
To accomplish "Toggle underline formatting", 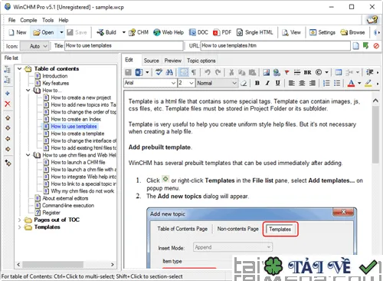I will click(x=277, y=83).
